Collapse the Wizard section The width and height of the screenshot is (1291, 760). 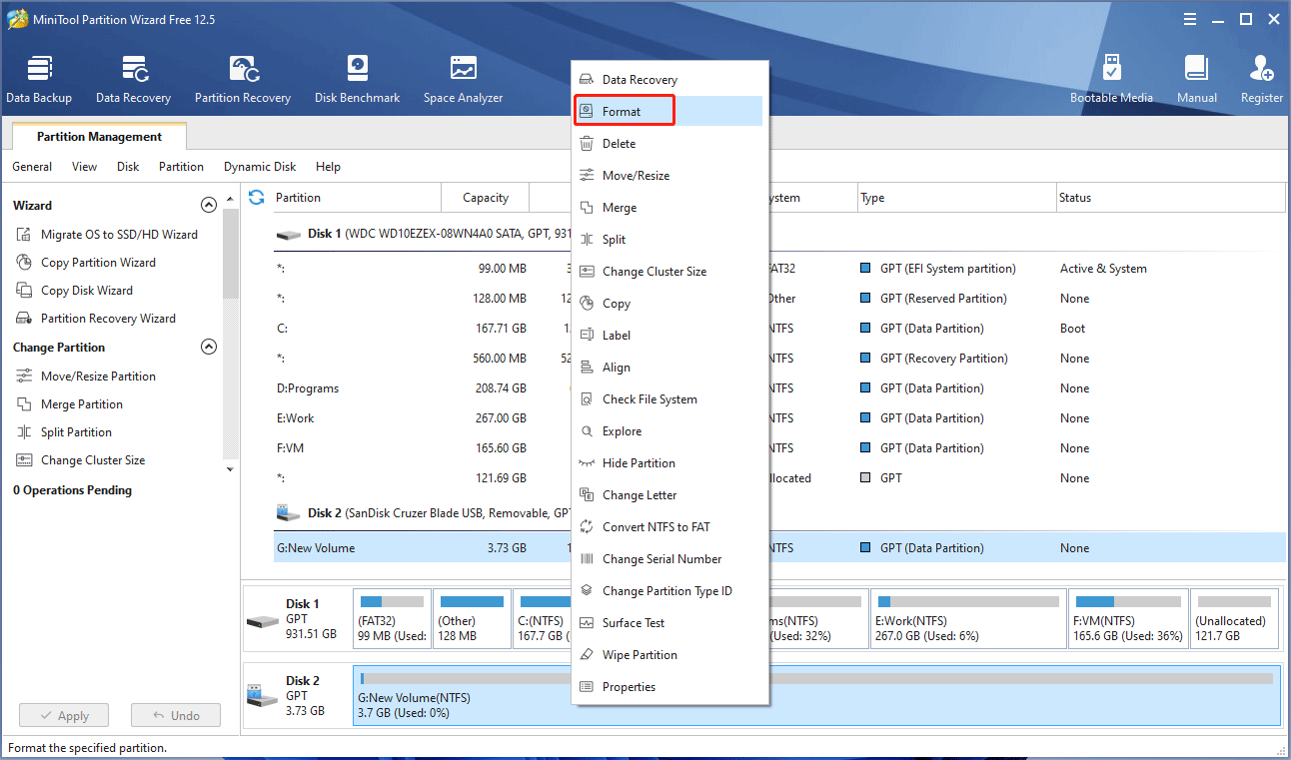(x=209, y=205)
